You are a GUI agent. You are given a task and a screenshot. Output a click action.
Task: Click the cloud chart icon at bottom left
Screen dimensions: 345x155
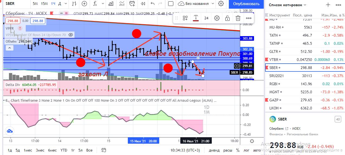click(x=10, y=131)
